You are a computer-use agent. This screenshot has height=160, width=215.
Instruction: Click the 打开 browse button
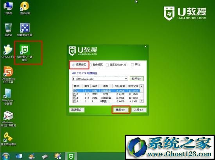tap(136, 79)
